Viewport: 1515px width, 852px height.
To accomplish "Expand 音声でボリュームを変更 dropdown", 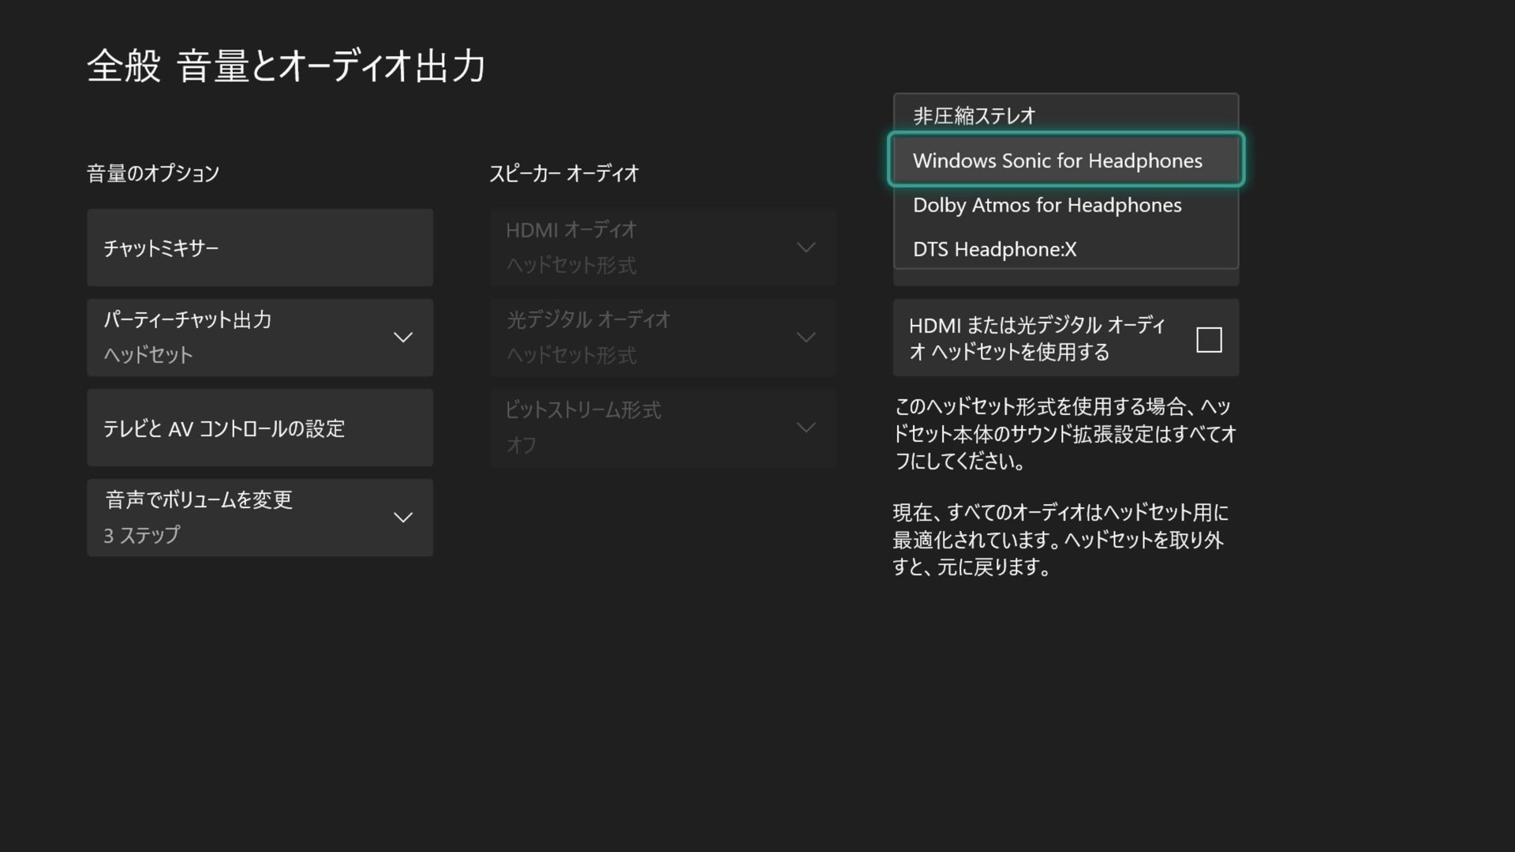I will (260, 518).
